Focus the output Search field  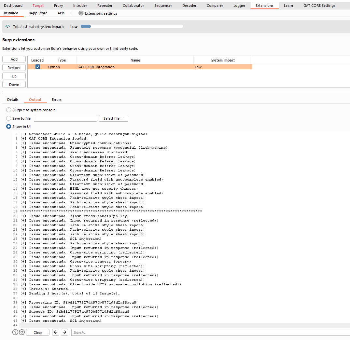pyautogui.click(x=211, y=332)
